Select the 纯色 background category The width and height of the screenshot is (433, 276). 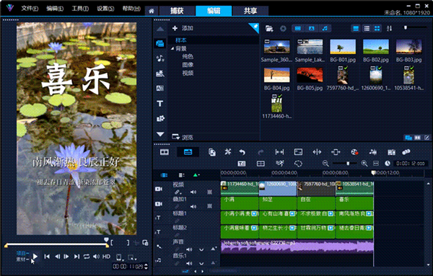[x=188, y=56]
